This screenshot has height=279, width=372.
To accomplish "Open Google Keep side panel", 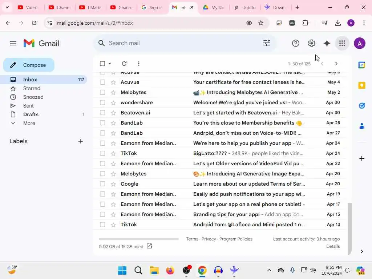I will (361, 85).
